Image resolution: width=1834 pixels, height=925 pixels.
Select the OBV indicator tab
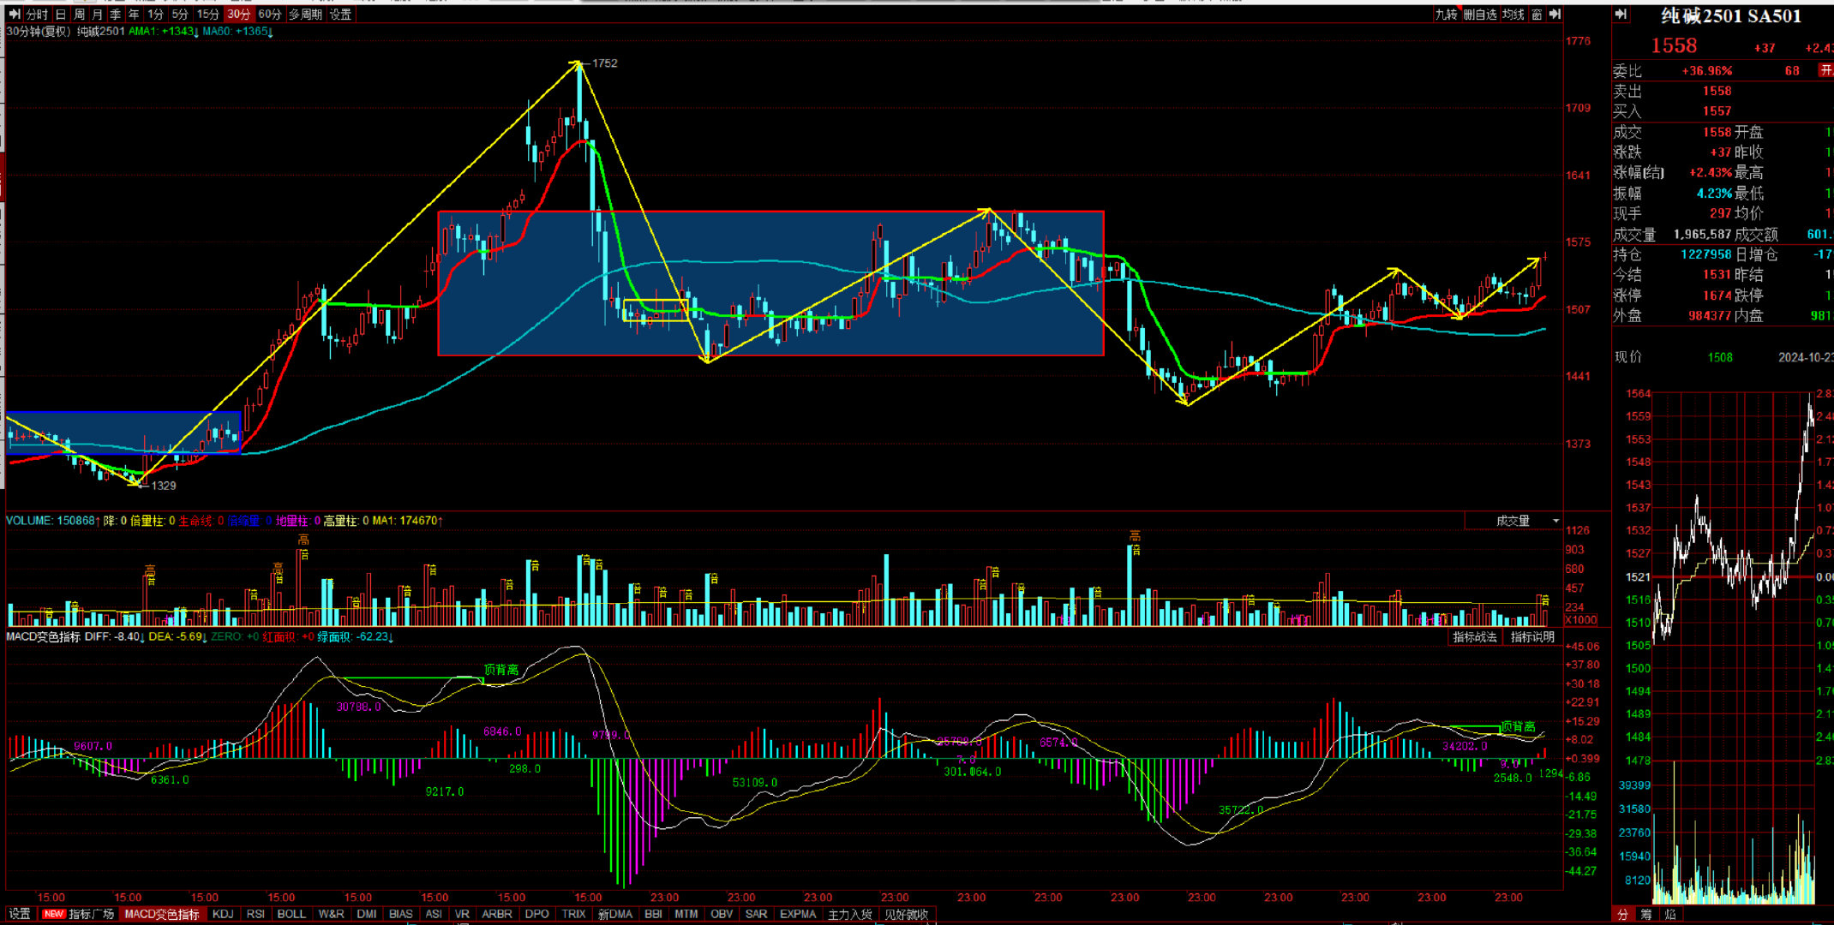click(722, 914)
